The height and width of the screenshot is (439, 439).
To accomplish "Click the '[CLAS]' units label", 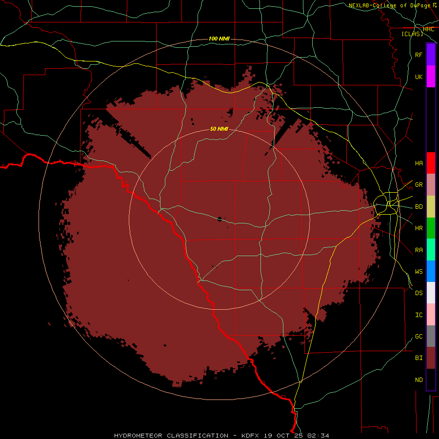I will point(412,34).
